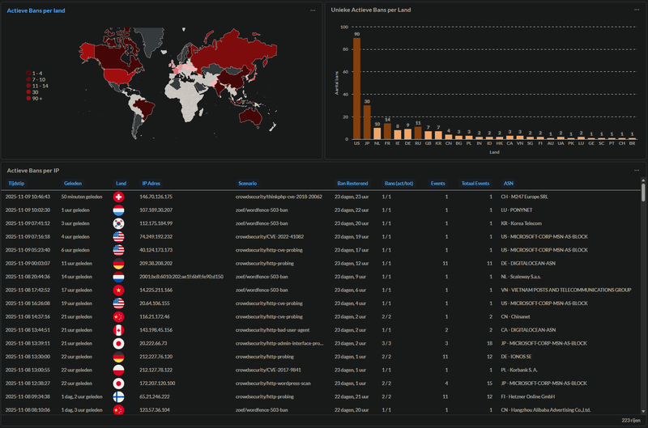Click the Netherlands flag in the Scaleway row

click(118, 277)
